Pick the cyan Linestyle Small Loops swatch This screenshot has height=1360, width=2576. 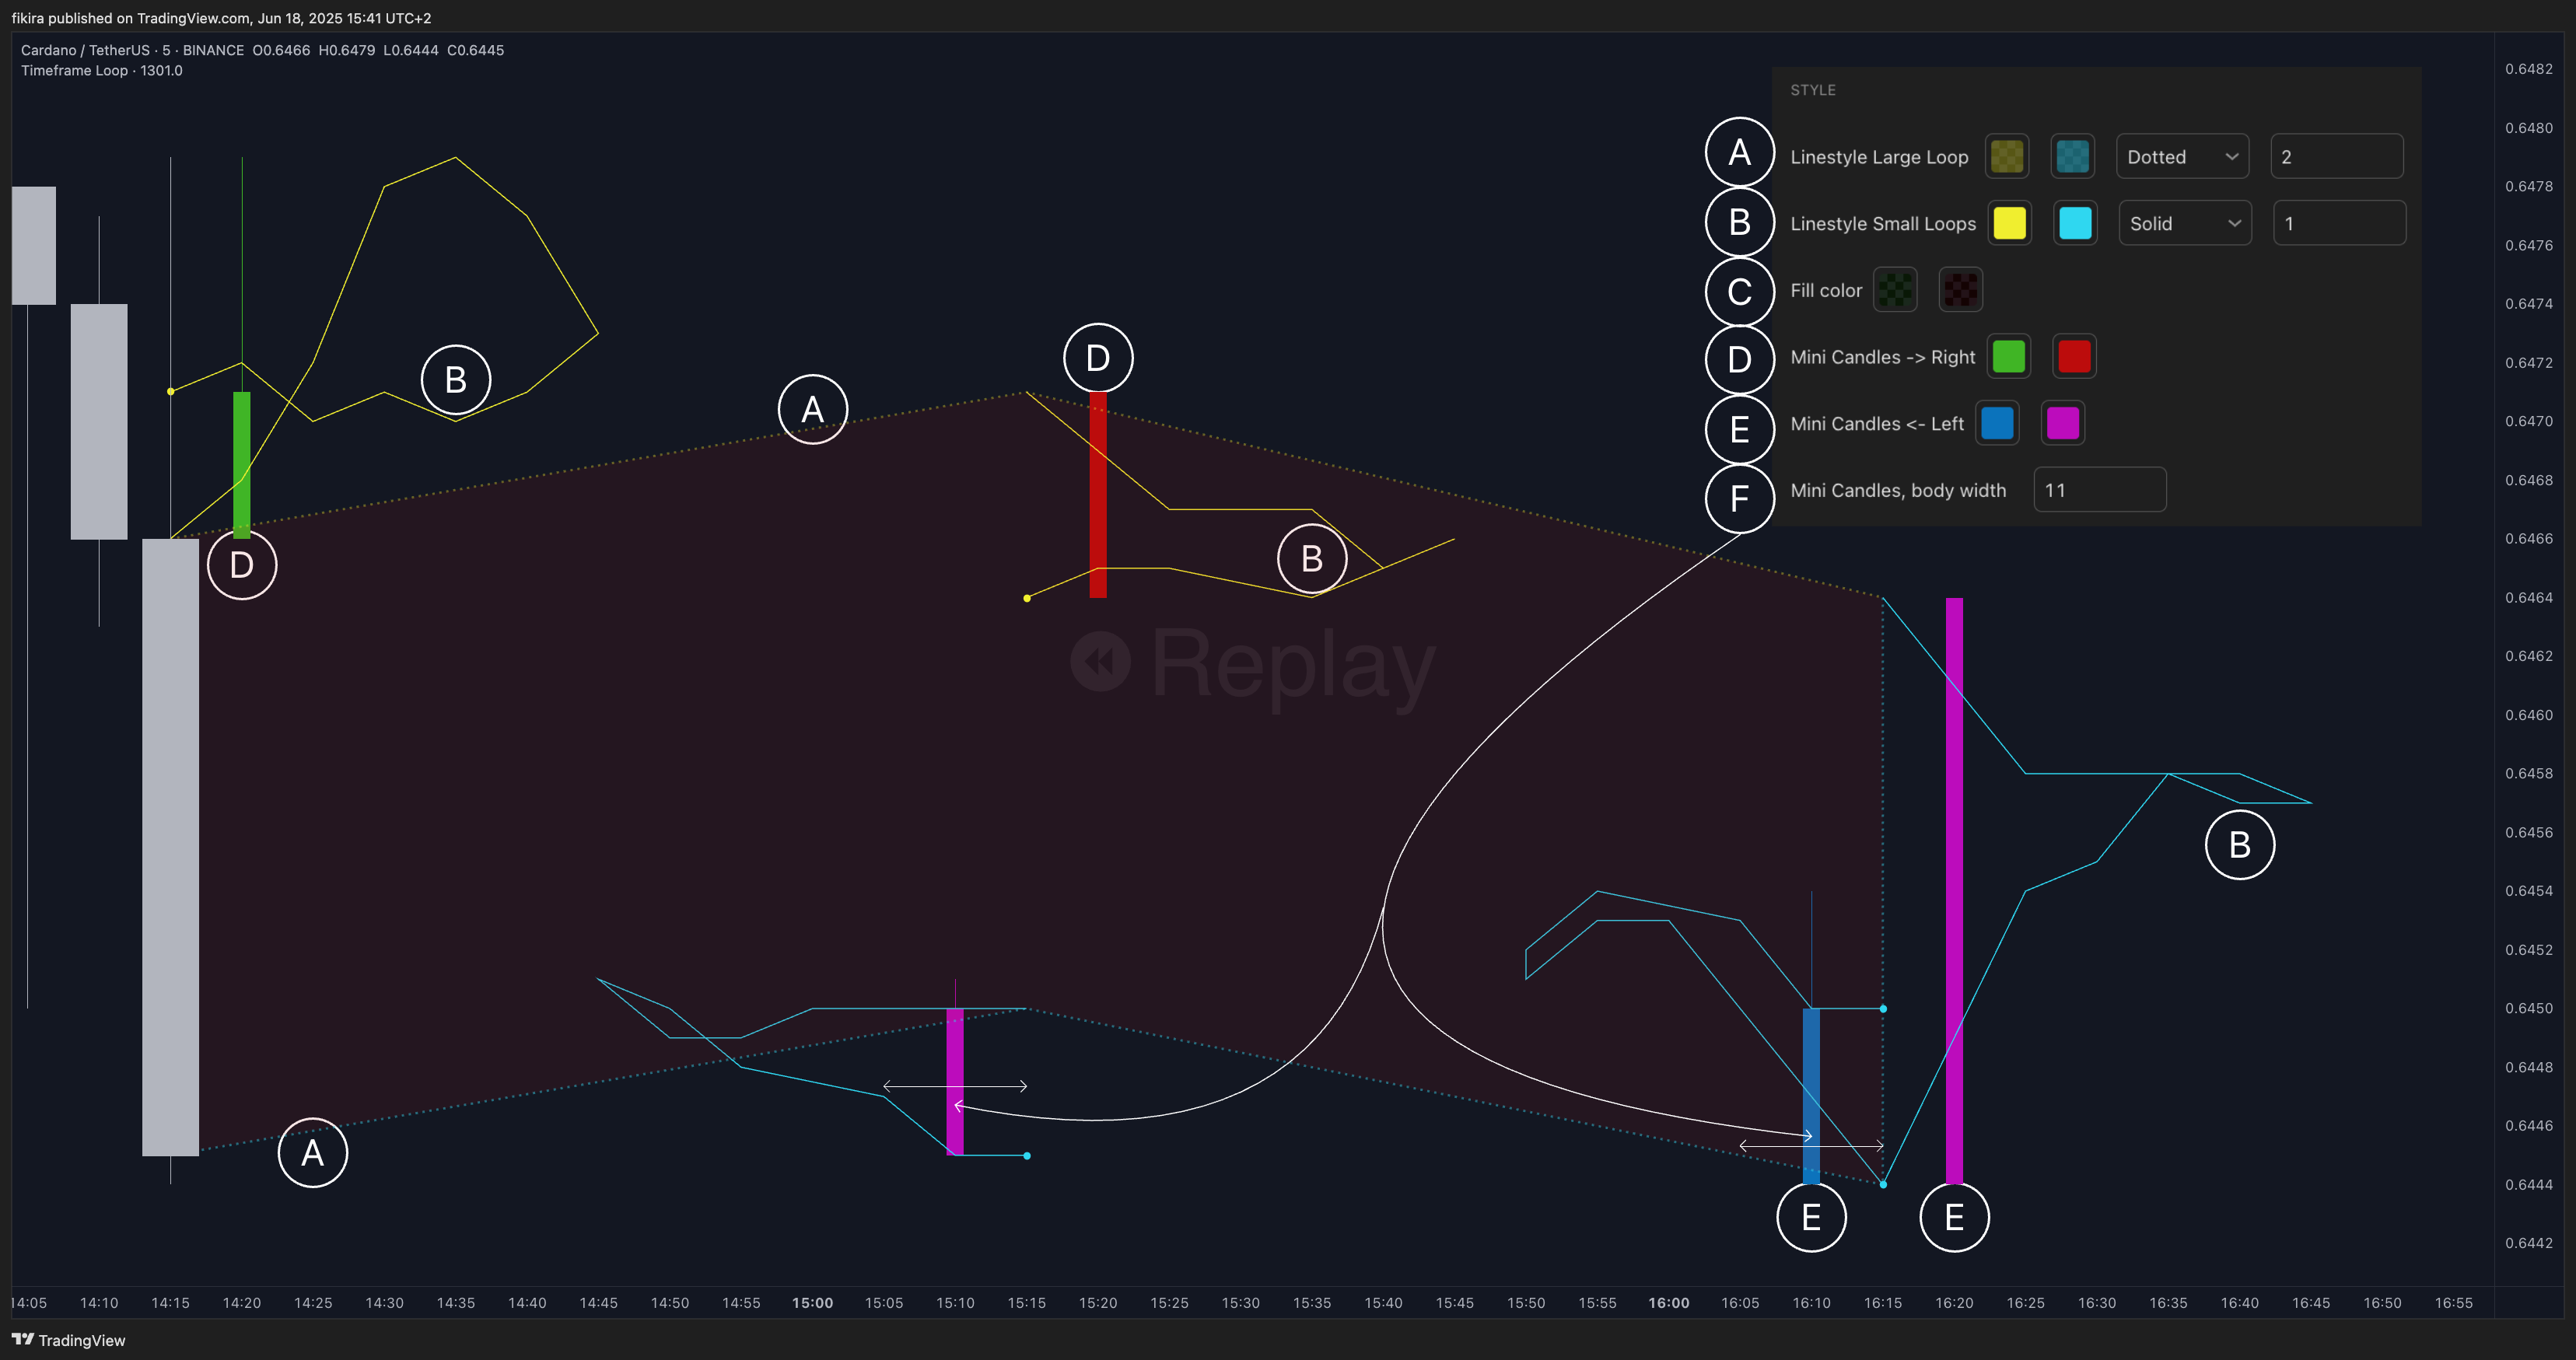tap(2076, 223)
